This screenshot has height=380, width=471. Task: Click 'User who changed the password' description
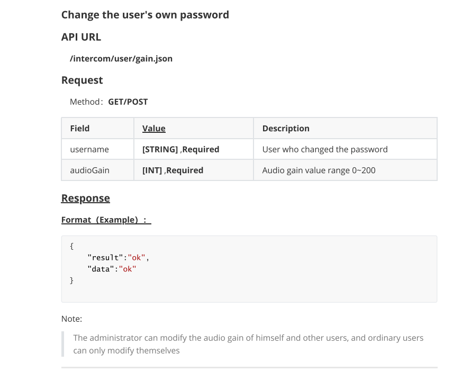325,149
